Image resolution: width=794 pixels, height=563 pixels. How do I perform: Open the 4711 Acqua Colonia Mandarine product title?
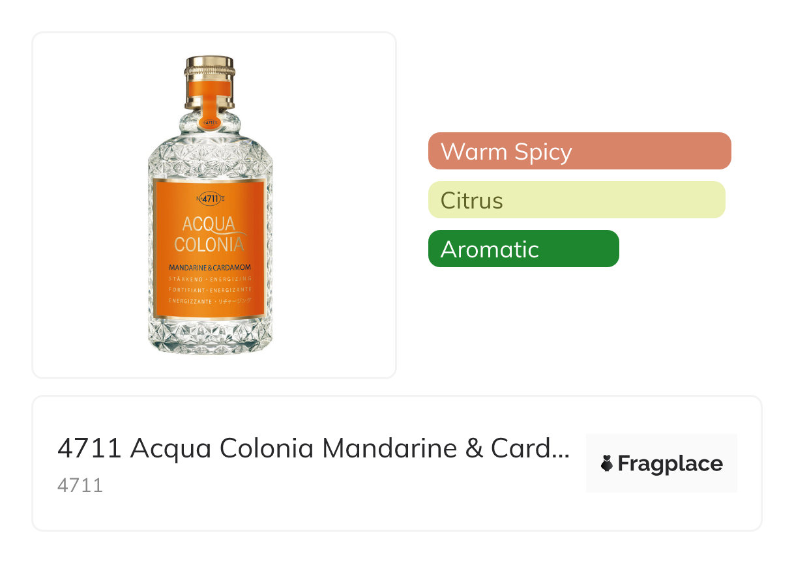pyautogui.click(x=313, y=448)
